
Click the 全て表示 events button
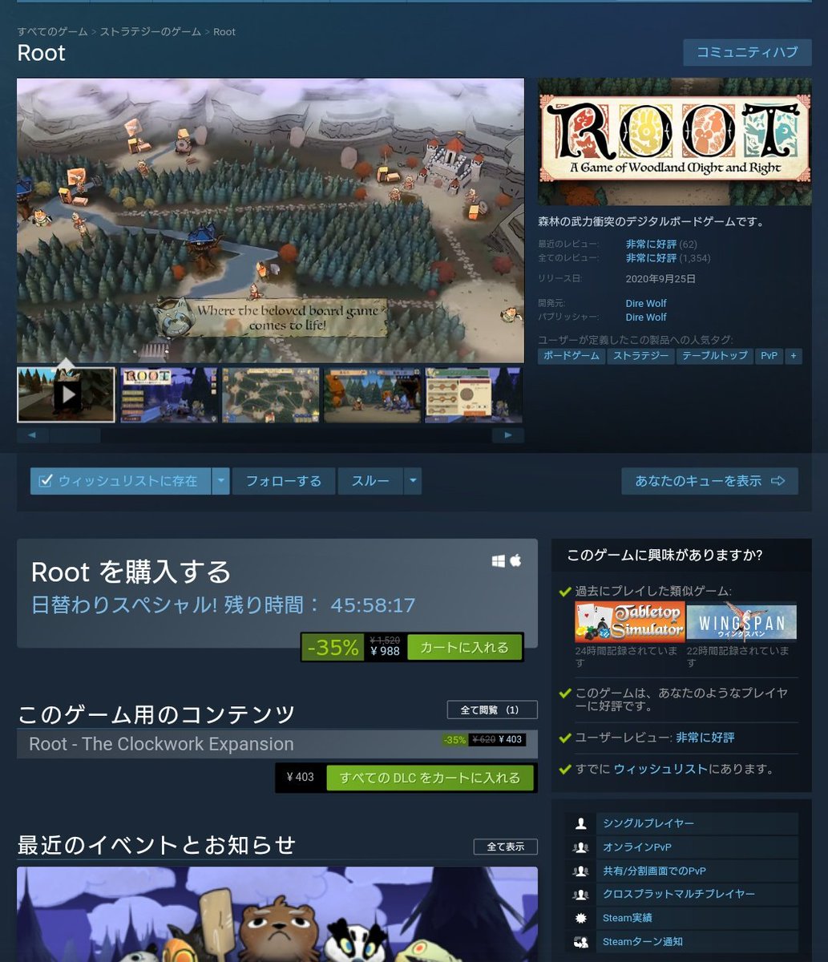point(505,847)
